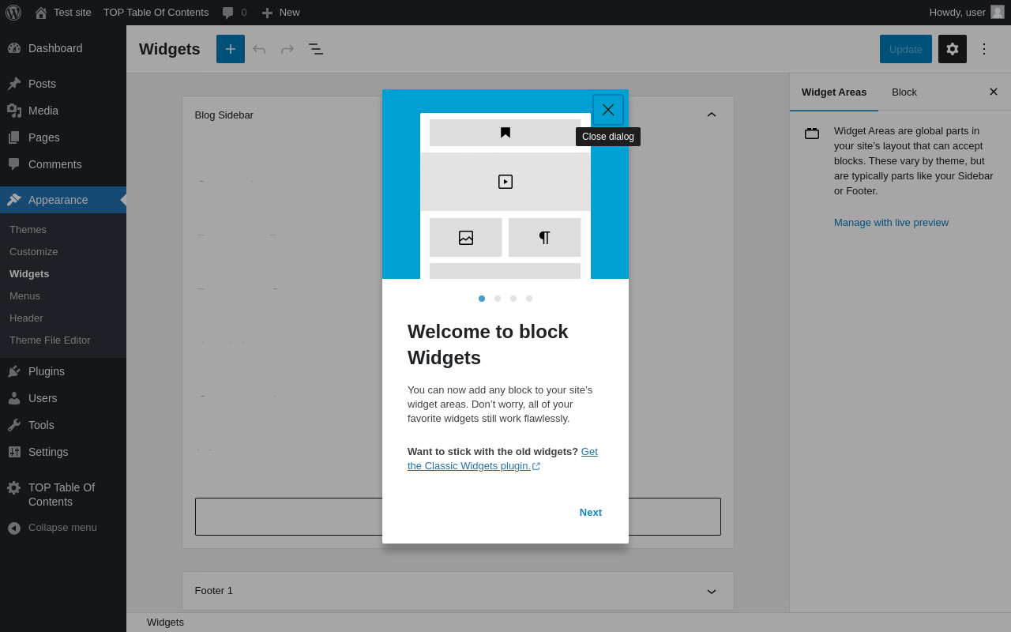Expand the Footer 1 widget area
The image size is (1011, 632).
pyautogui.click(x=712, y=591)
